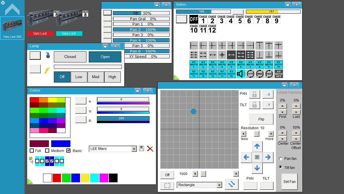344x194 pixels.
Task: Select the FAST rotation icon
Action: [x=269, y=74]
